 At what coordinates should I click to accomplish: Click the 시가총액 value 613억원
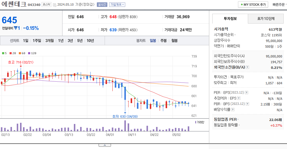[x=275, y=30]
